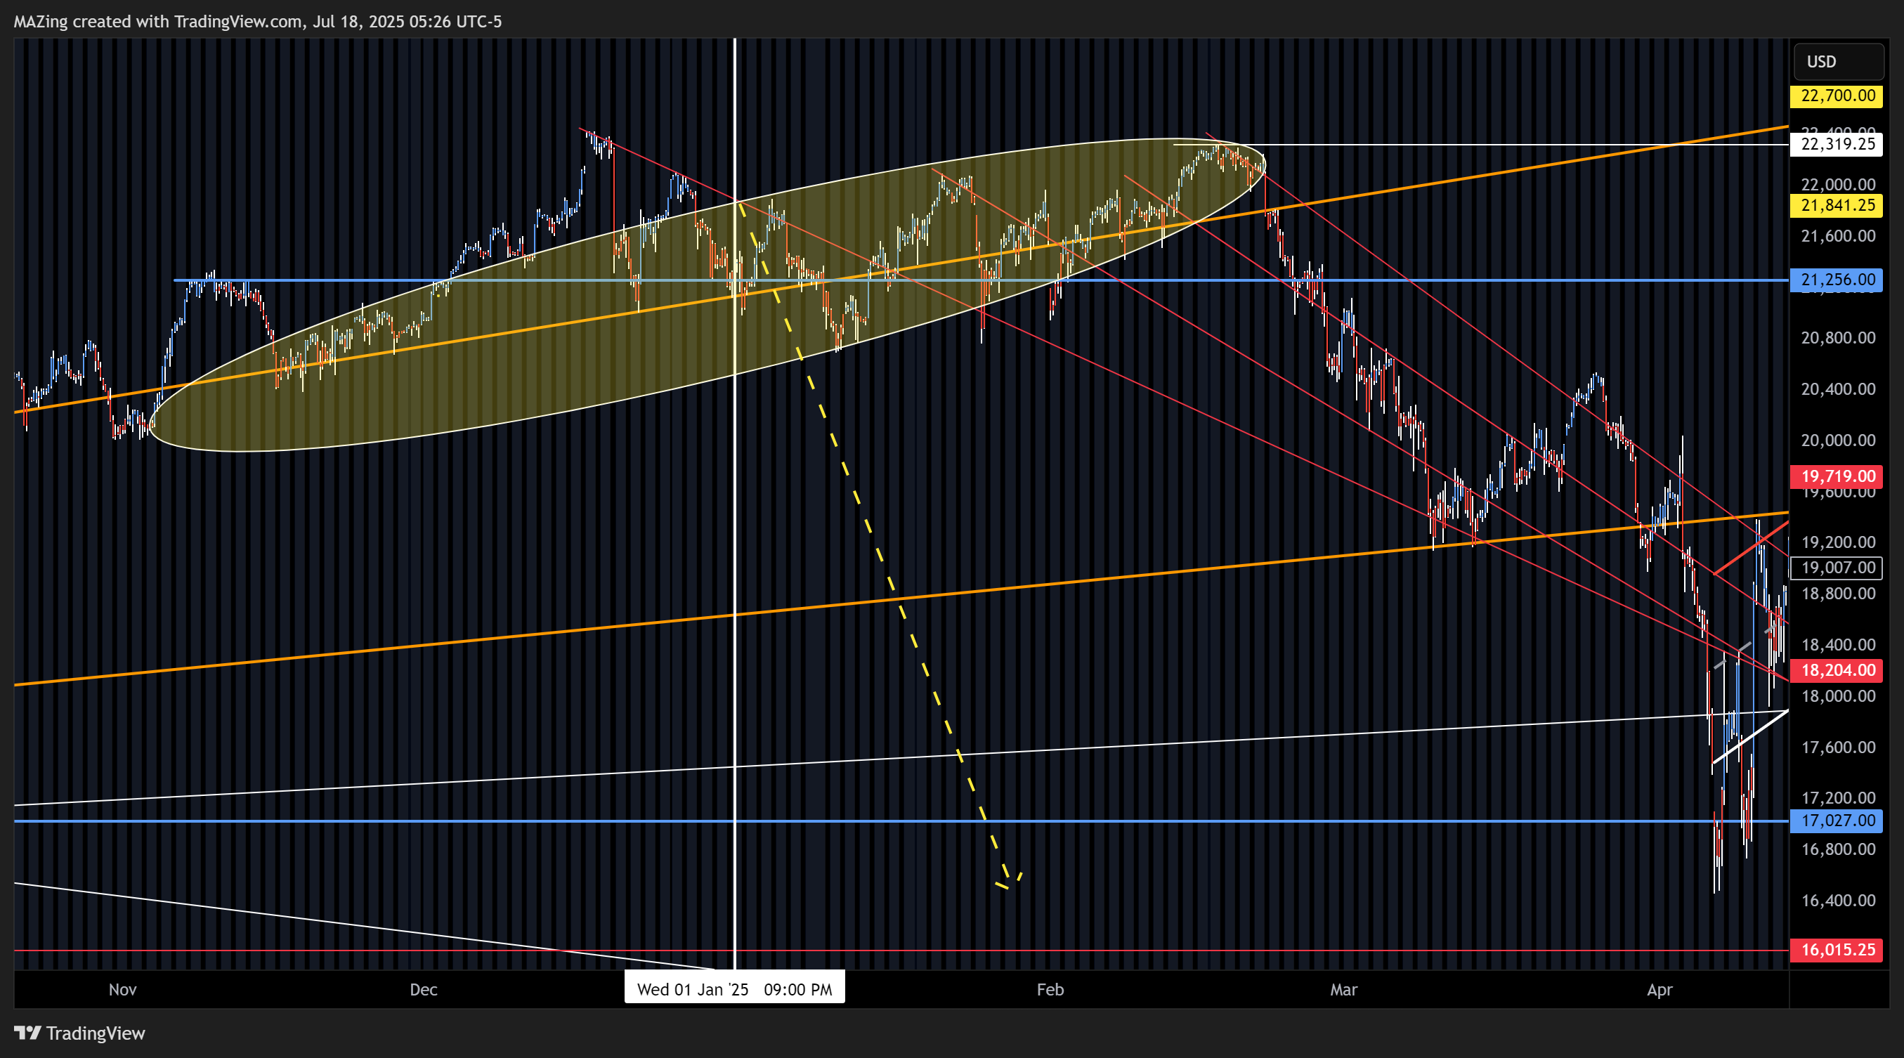Click the 18,400.00 price scale value
Image resolution: width=1904 pixels, height=1058 pixels.
pyautogui.click(x=1838, y=645)
